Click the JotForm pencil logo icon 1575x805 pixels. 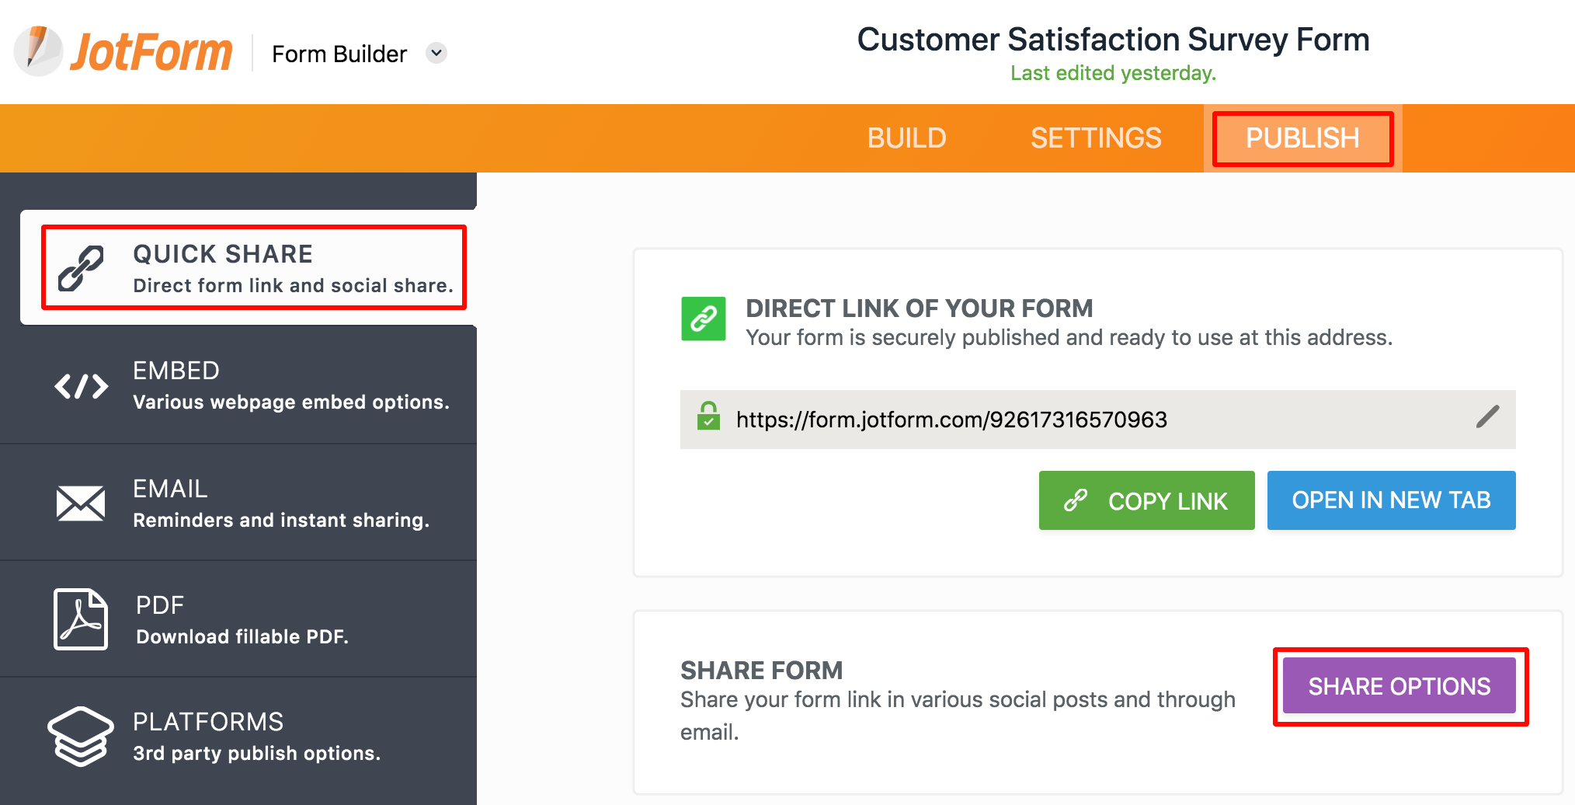coord(38,51)
